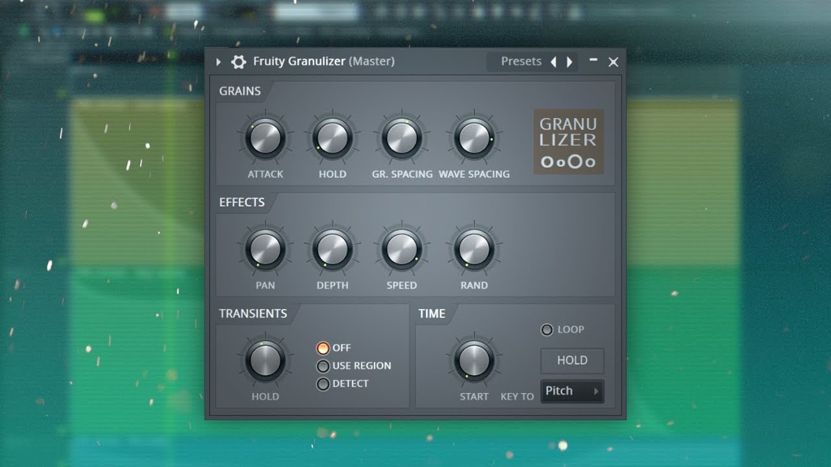831x467 pixels.
Task: Click the KEY TO label
Action: [517, 397]
